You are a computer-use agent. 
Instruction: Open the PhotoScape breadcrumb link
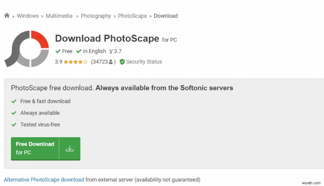tap(133, 16)
